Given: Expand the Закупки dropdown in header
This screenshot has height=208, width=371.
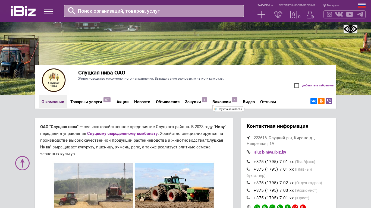Looking at the screenshot, I should pyautogui.click(x=265, y=5).
